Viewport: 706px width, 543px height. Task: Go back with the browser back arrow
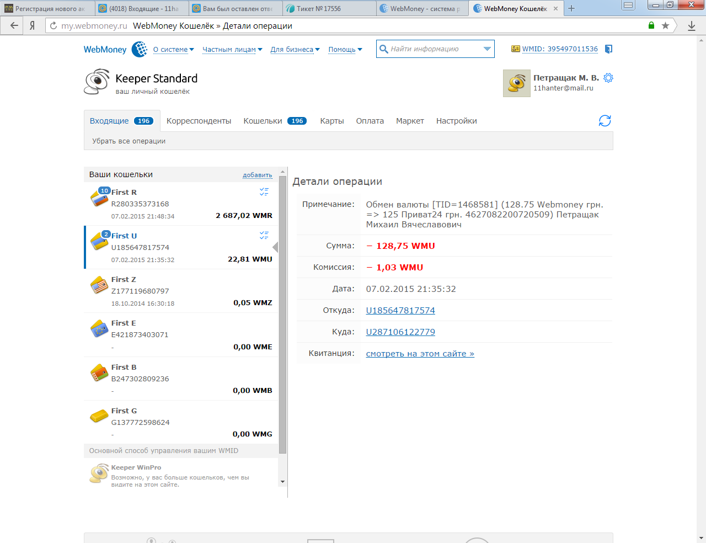click(x=14, y=25)
